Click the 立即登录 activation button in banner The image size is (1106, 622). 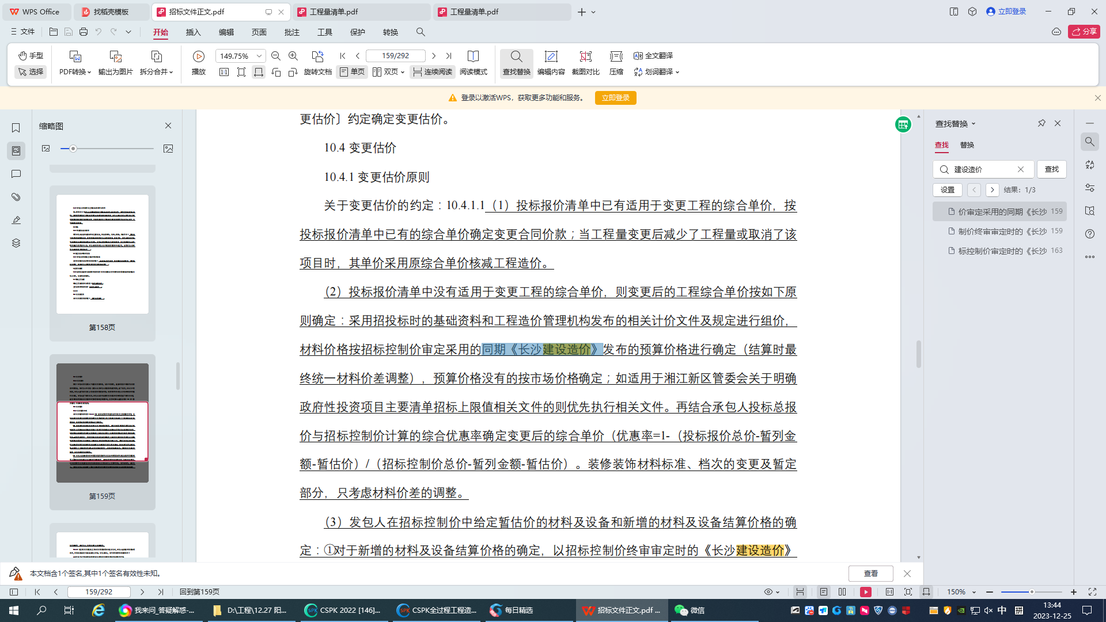click(615, 97)
